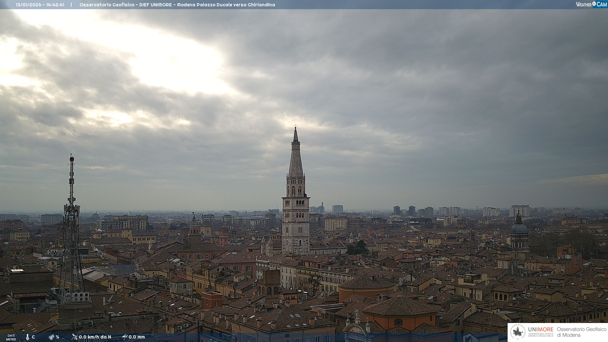Click the Osservatorio Geofisico webcam title text
The image size is (608, 342).
pyautogui.click(x=177, y=5)
